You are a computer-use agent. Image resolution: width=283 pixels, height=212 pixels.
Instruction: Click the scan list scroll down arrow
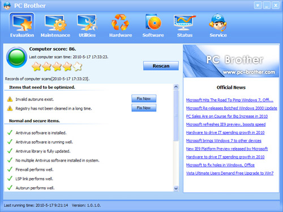[x=176, y=188]
